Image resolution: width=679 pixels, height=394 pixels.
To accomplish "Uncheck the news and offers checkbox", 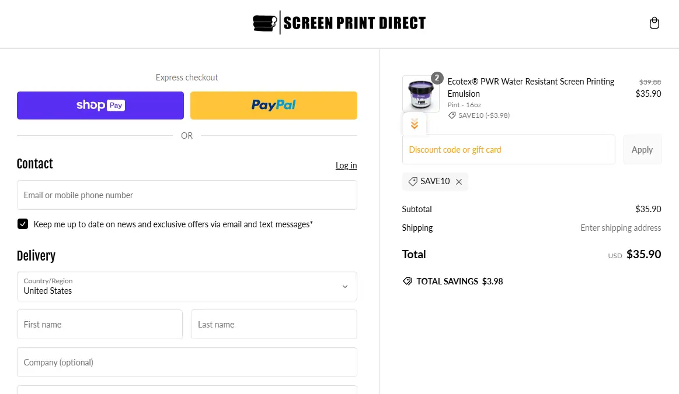I will [23, 224].
